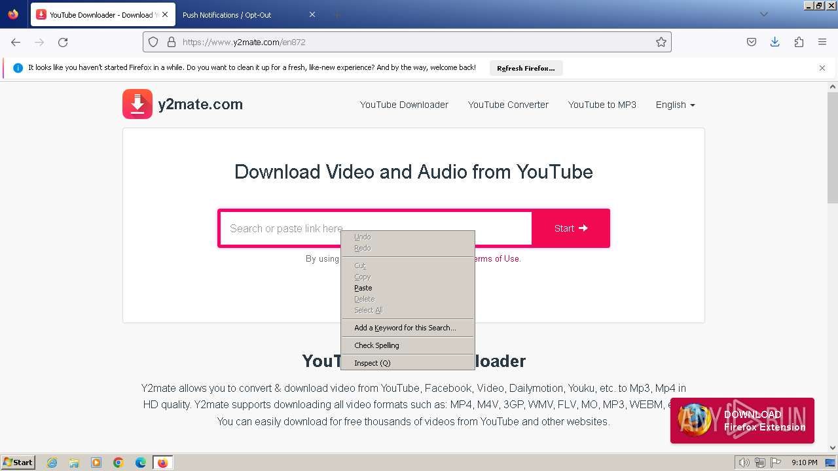
Task: Click the notification info icon
Action: point(18,68)
